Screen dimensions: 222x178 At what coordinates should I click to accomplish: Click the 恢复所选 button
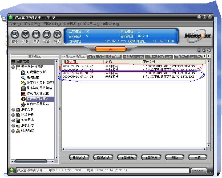point(103,157)
